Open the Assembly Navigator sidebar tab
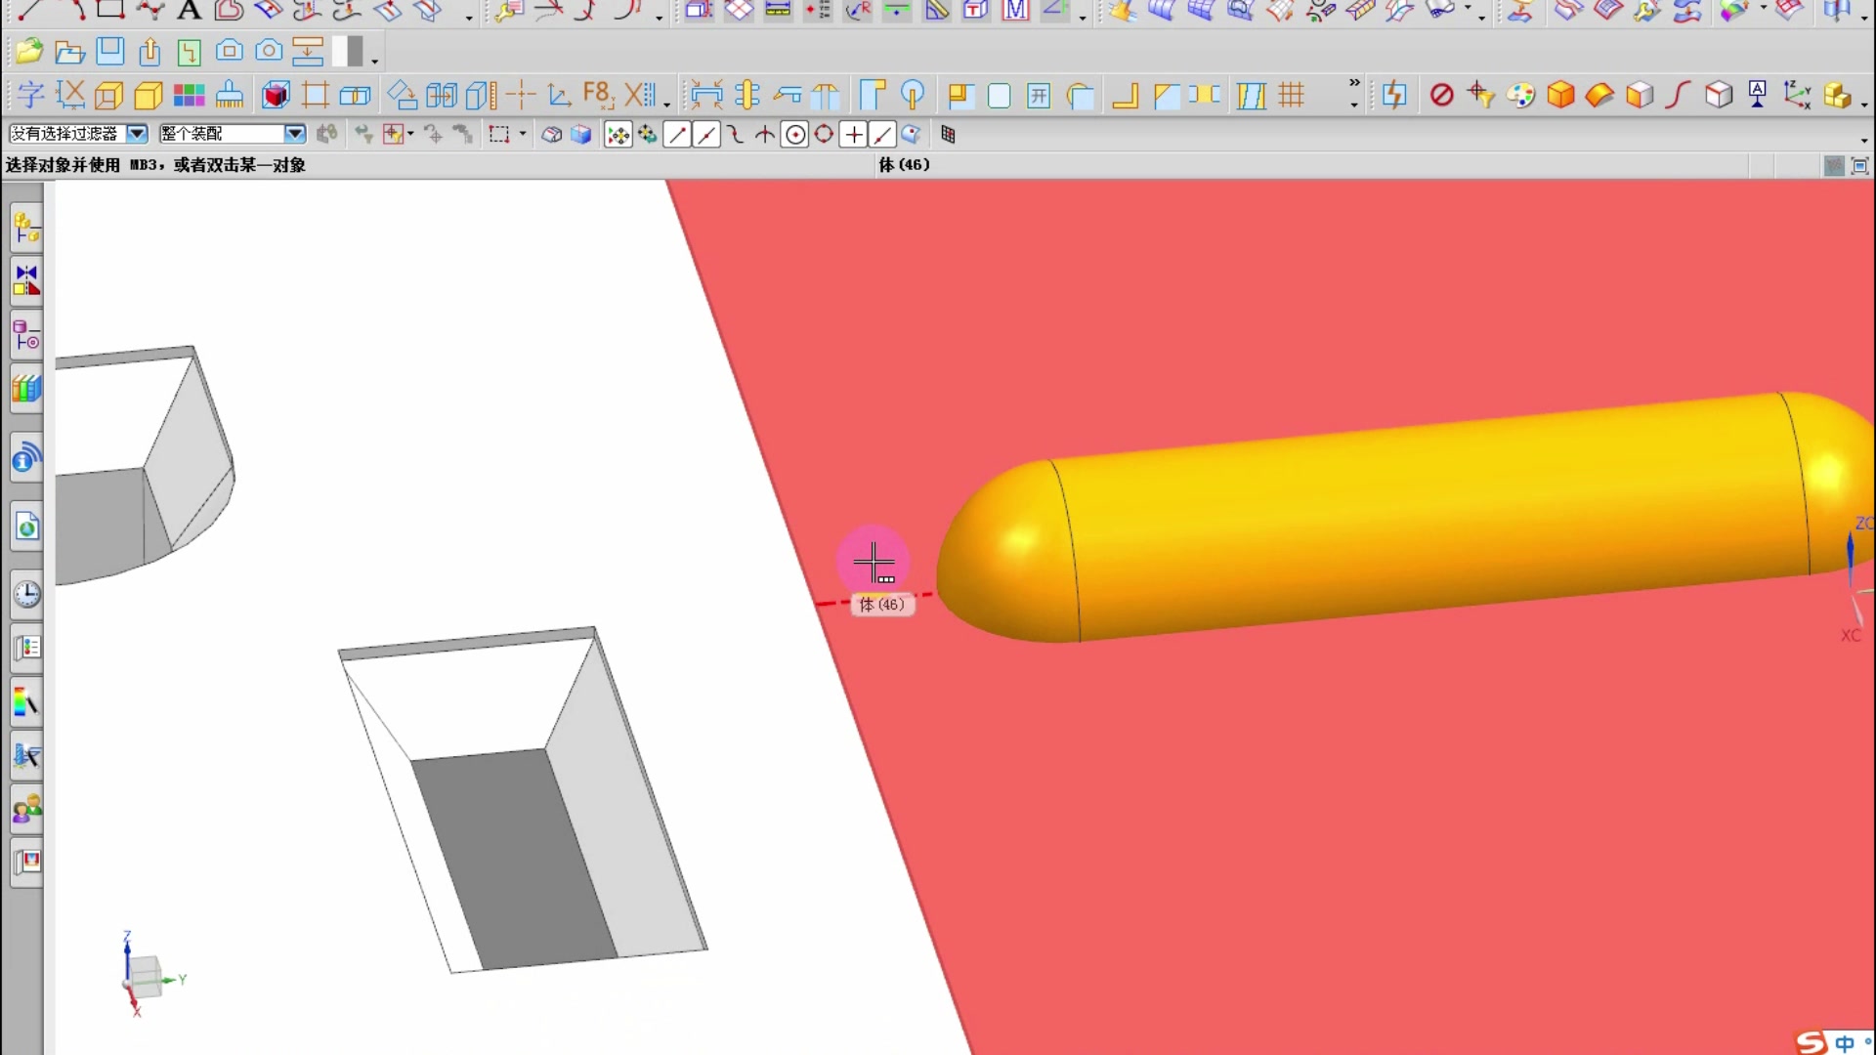Image resolution: width=1876 pixels, height=1055 pixels. 26,229
